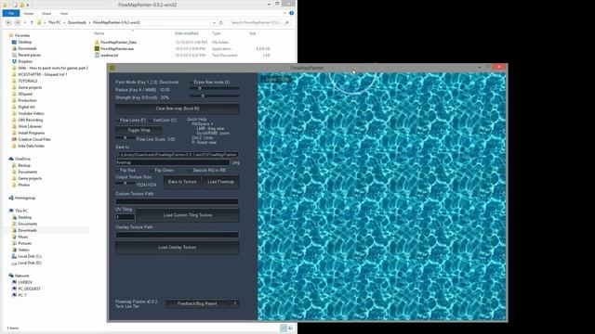Viewport: 595px width, 334px height.
Task: Expand breadcrumb arrow after Downloads
Action: [x=89, y=22]
